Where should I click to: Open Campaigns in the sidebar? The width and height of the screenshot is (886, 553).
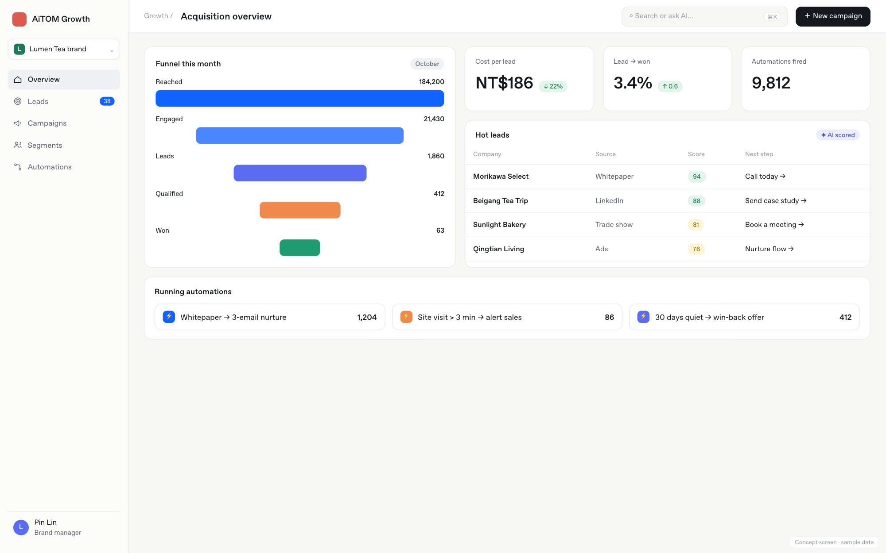coord(64,123)
